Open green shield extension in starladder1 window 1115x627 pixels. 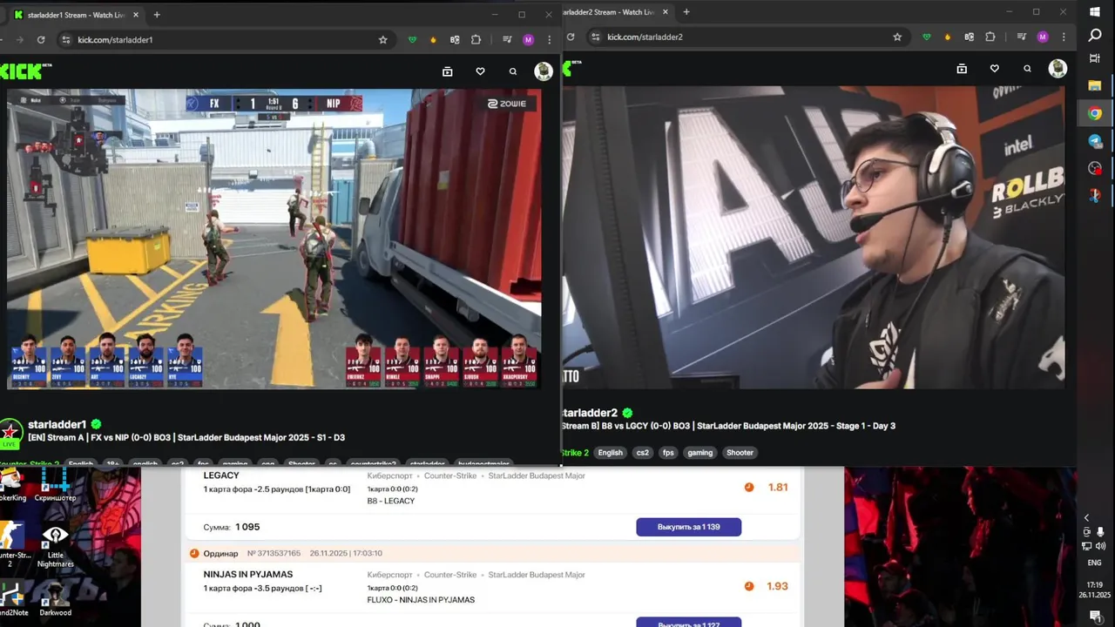pyautogui.click(x=413, y=39)
